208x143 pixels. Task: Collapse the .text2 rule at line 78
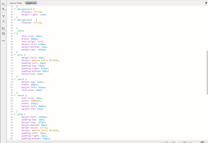[x=15, y=79]
